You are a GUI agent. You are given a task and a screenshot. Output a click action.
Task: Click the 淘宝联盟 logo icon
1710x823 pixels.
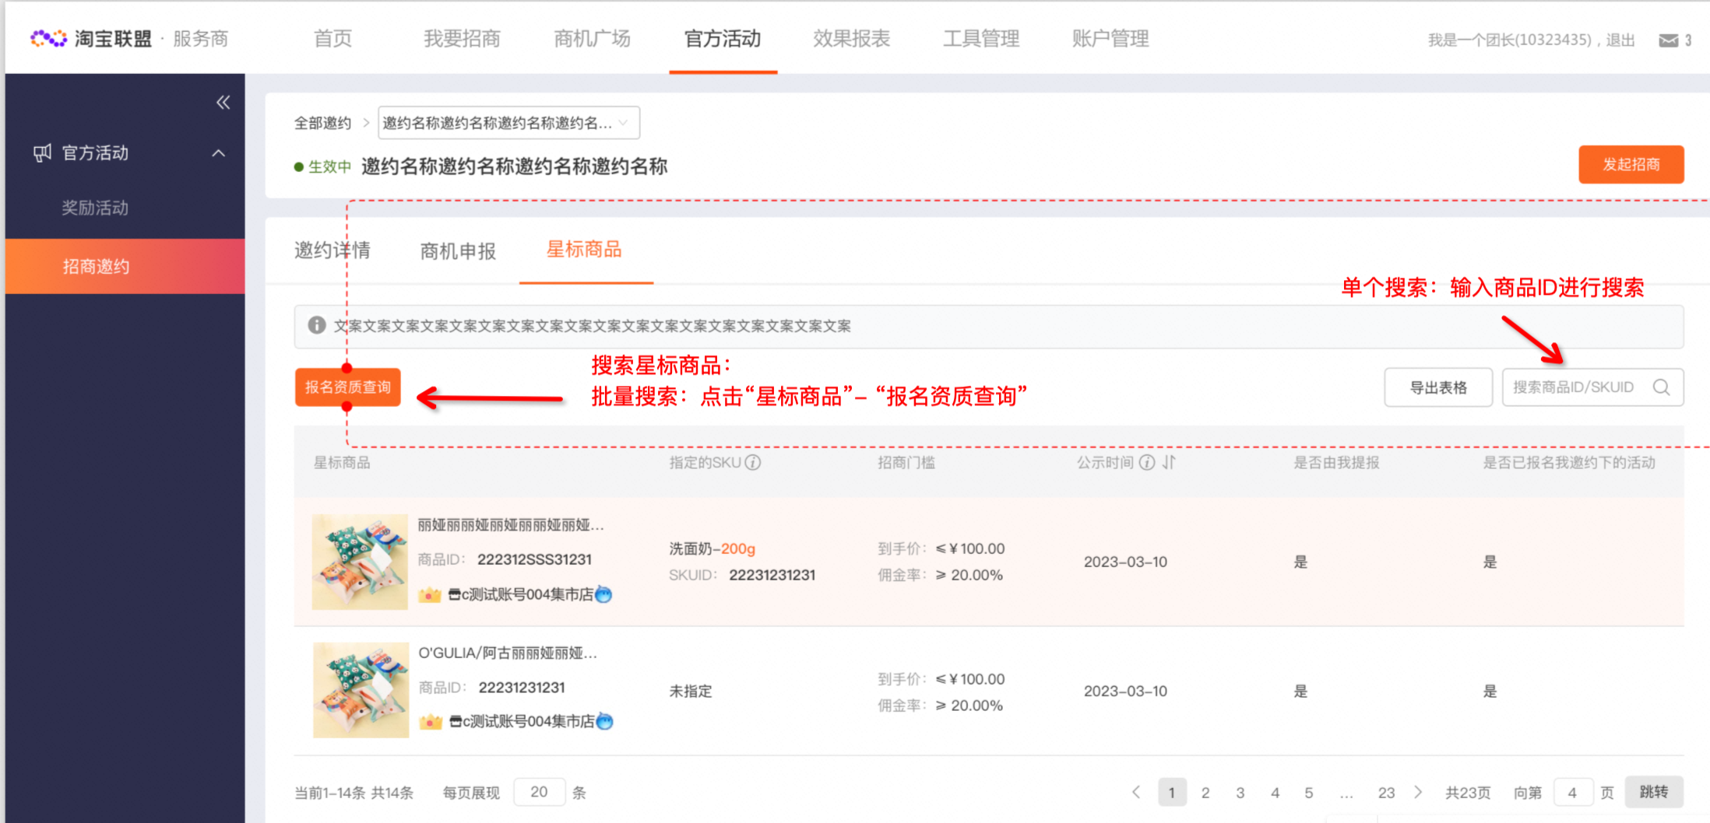[x=48, y=38]
